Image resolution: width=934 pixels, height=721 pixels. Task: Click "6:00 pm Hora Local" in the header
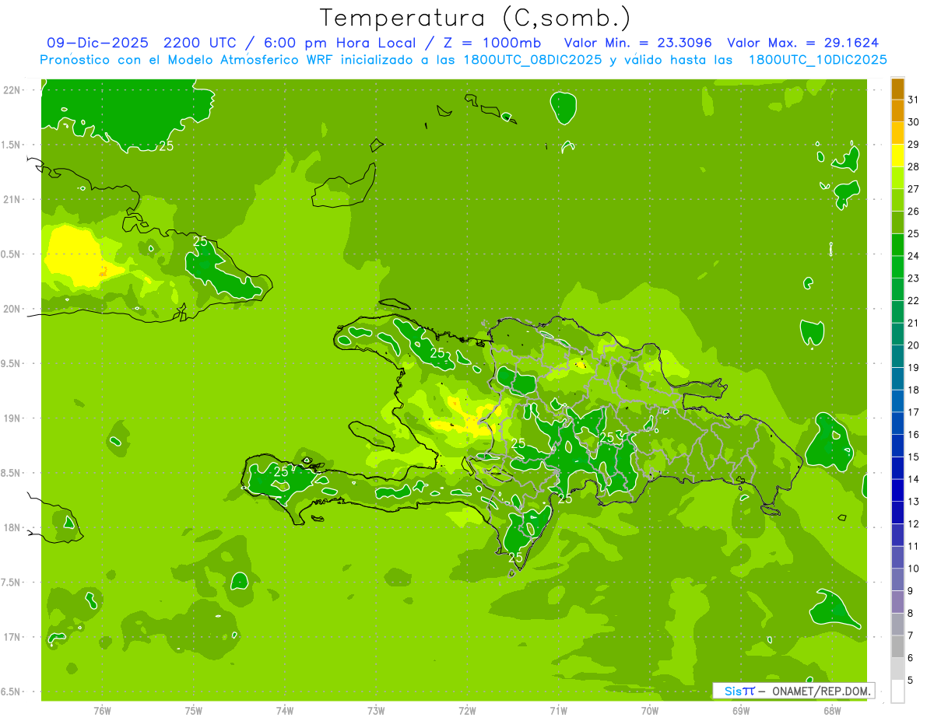point(338,43)
